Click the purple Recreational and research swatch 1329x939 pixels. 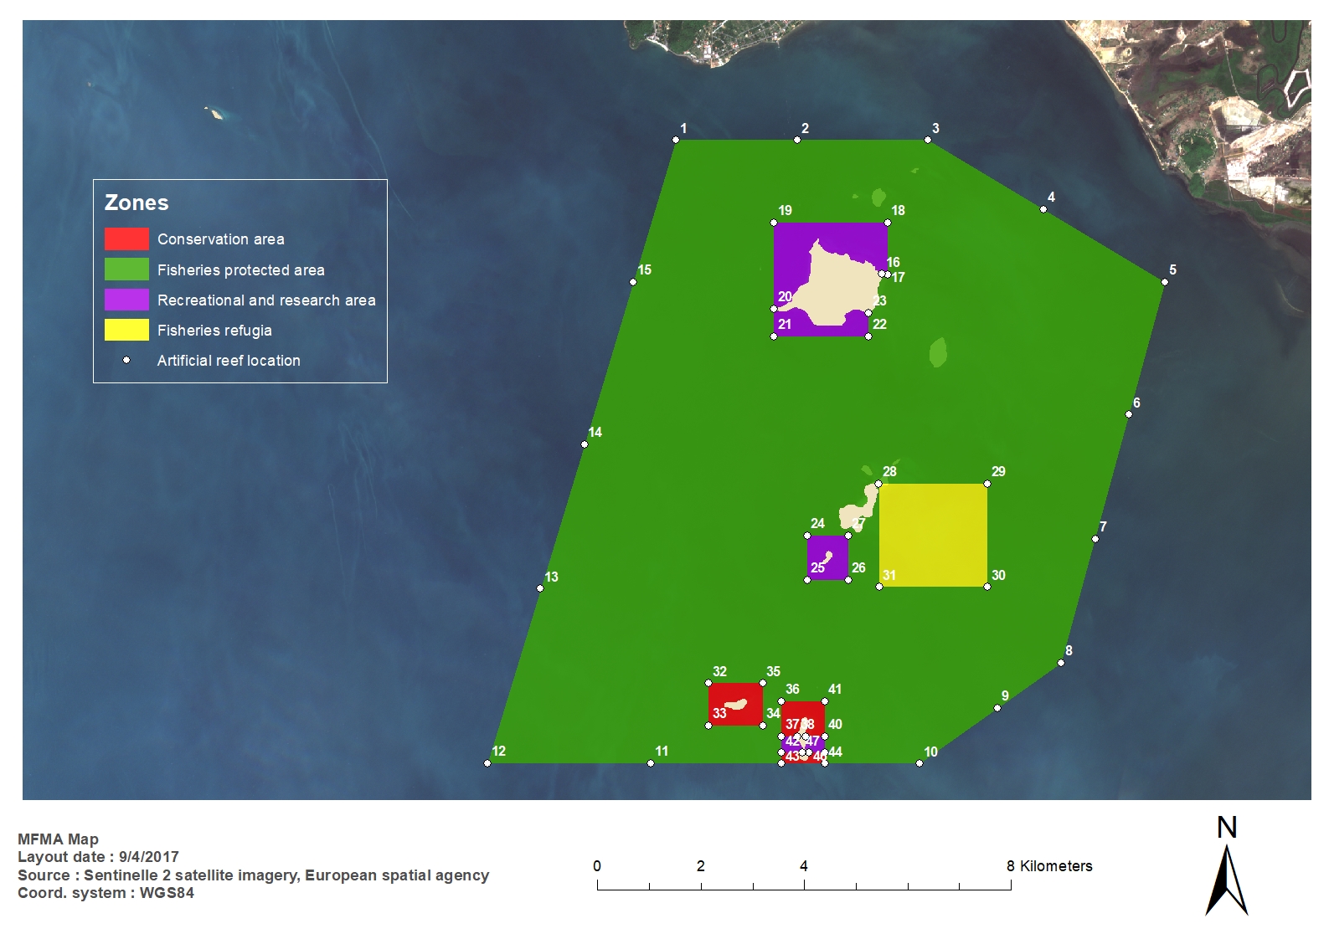pos(126,300)
